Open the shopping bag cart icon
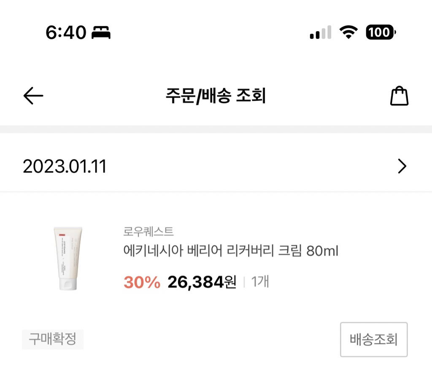The height and width of the screenshot is (370, 432). (x=399, y=96)
